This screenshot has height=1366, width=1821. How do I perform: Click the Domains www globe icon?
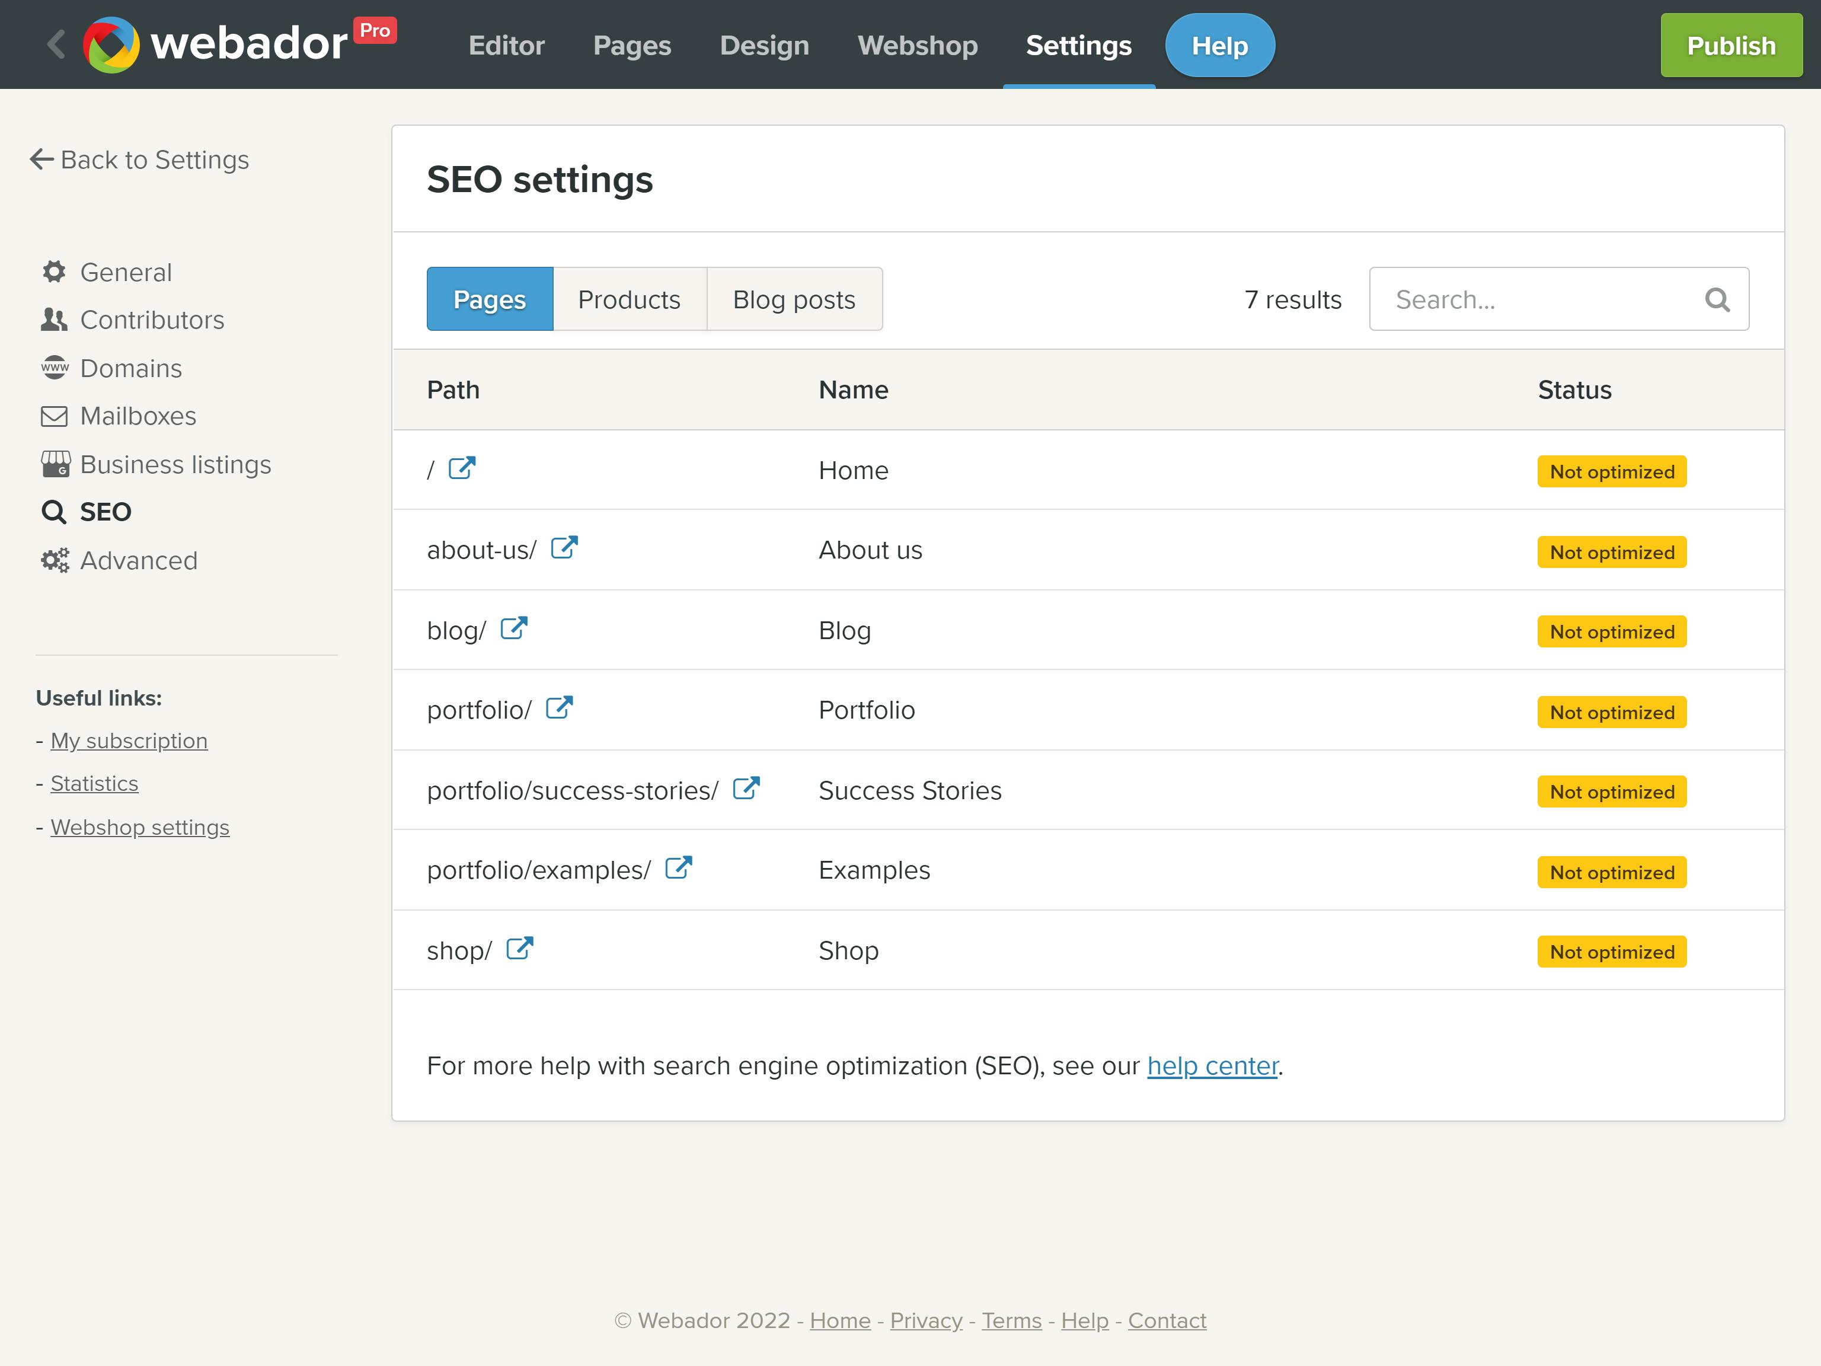[x=55, y=368]
